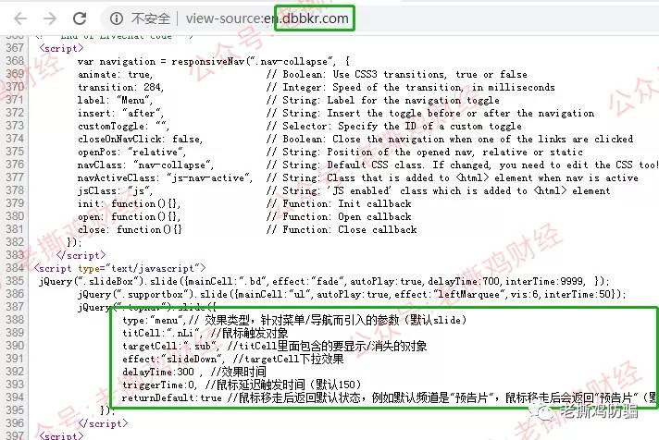Click 'insert: "after",' code text
This screenshot has width=659, height=440.
point(120,114)
